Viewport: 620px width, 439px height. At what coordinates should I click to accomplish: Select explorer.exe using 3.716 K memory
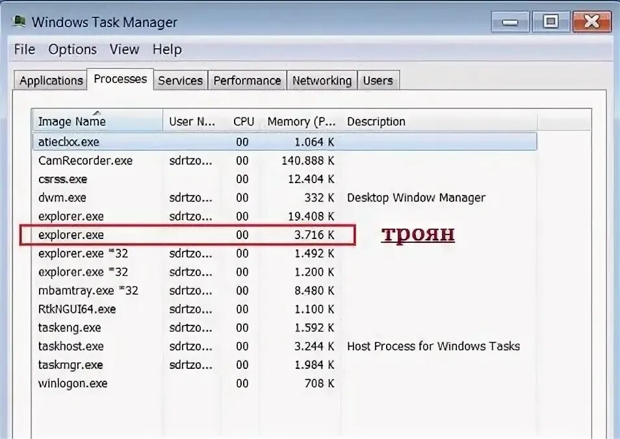coord(284,234)
